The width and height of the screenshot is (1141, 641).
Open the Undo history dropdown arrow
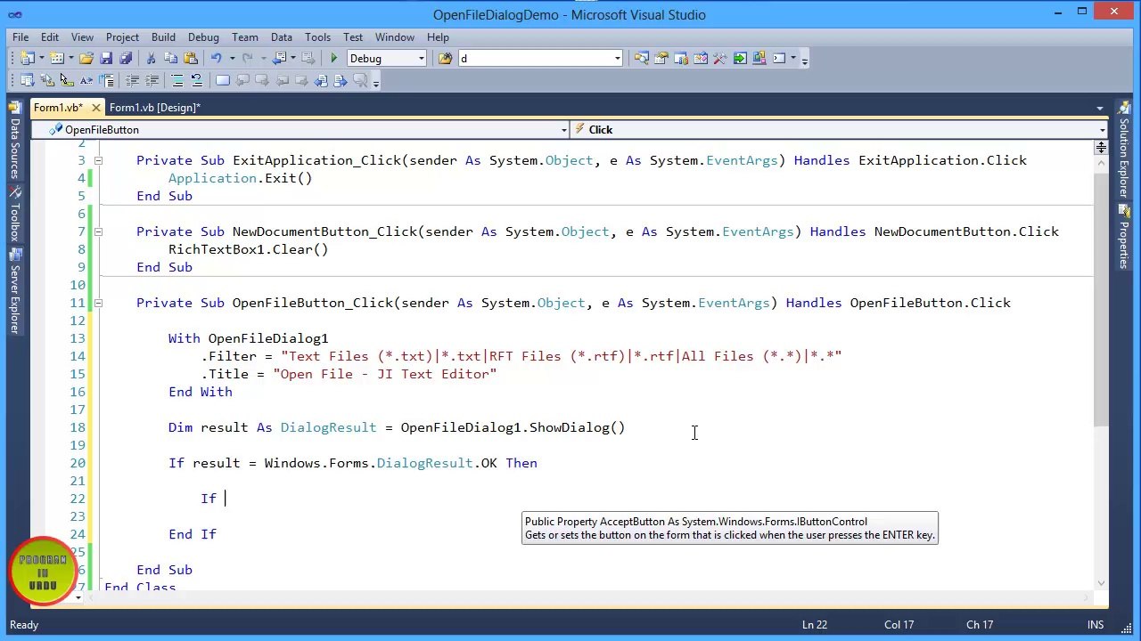coord(232,59)
